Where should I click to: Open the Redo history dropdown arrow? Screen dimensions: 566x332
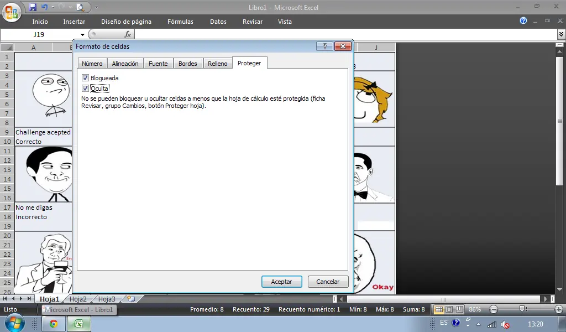click(70, 7)
